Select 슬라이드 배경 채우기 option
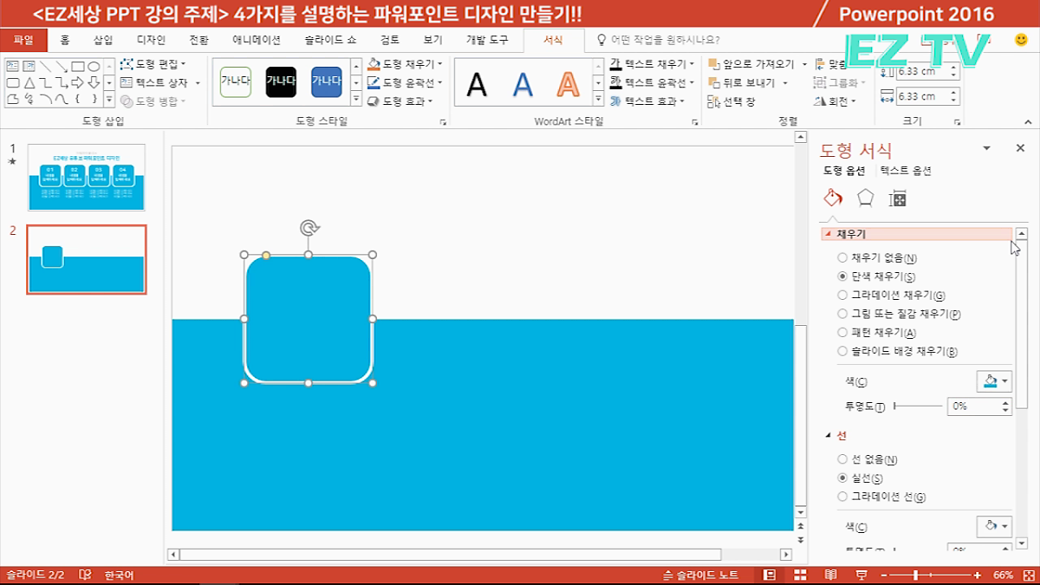The height and width of the screenshot is (585, 1040). tap(897, 351)
